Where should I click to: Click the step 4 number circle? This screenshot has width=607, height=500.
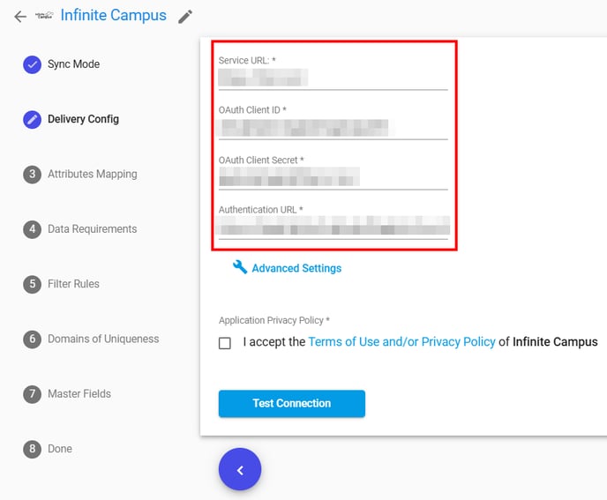(x=32, y=229)
